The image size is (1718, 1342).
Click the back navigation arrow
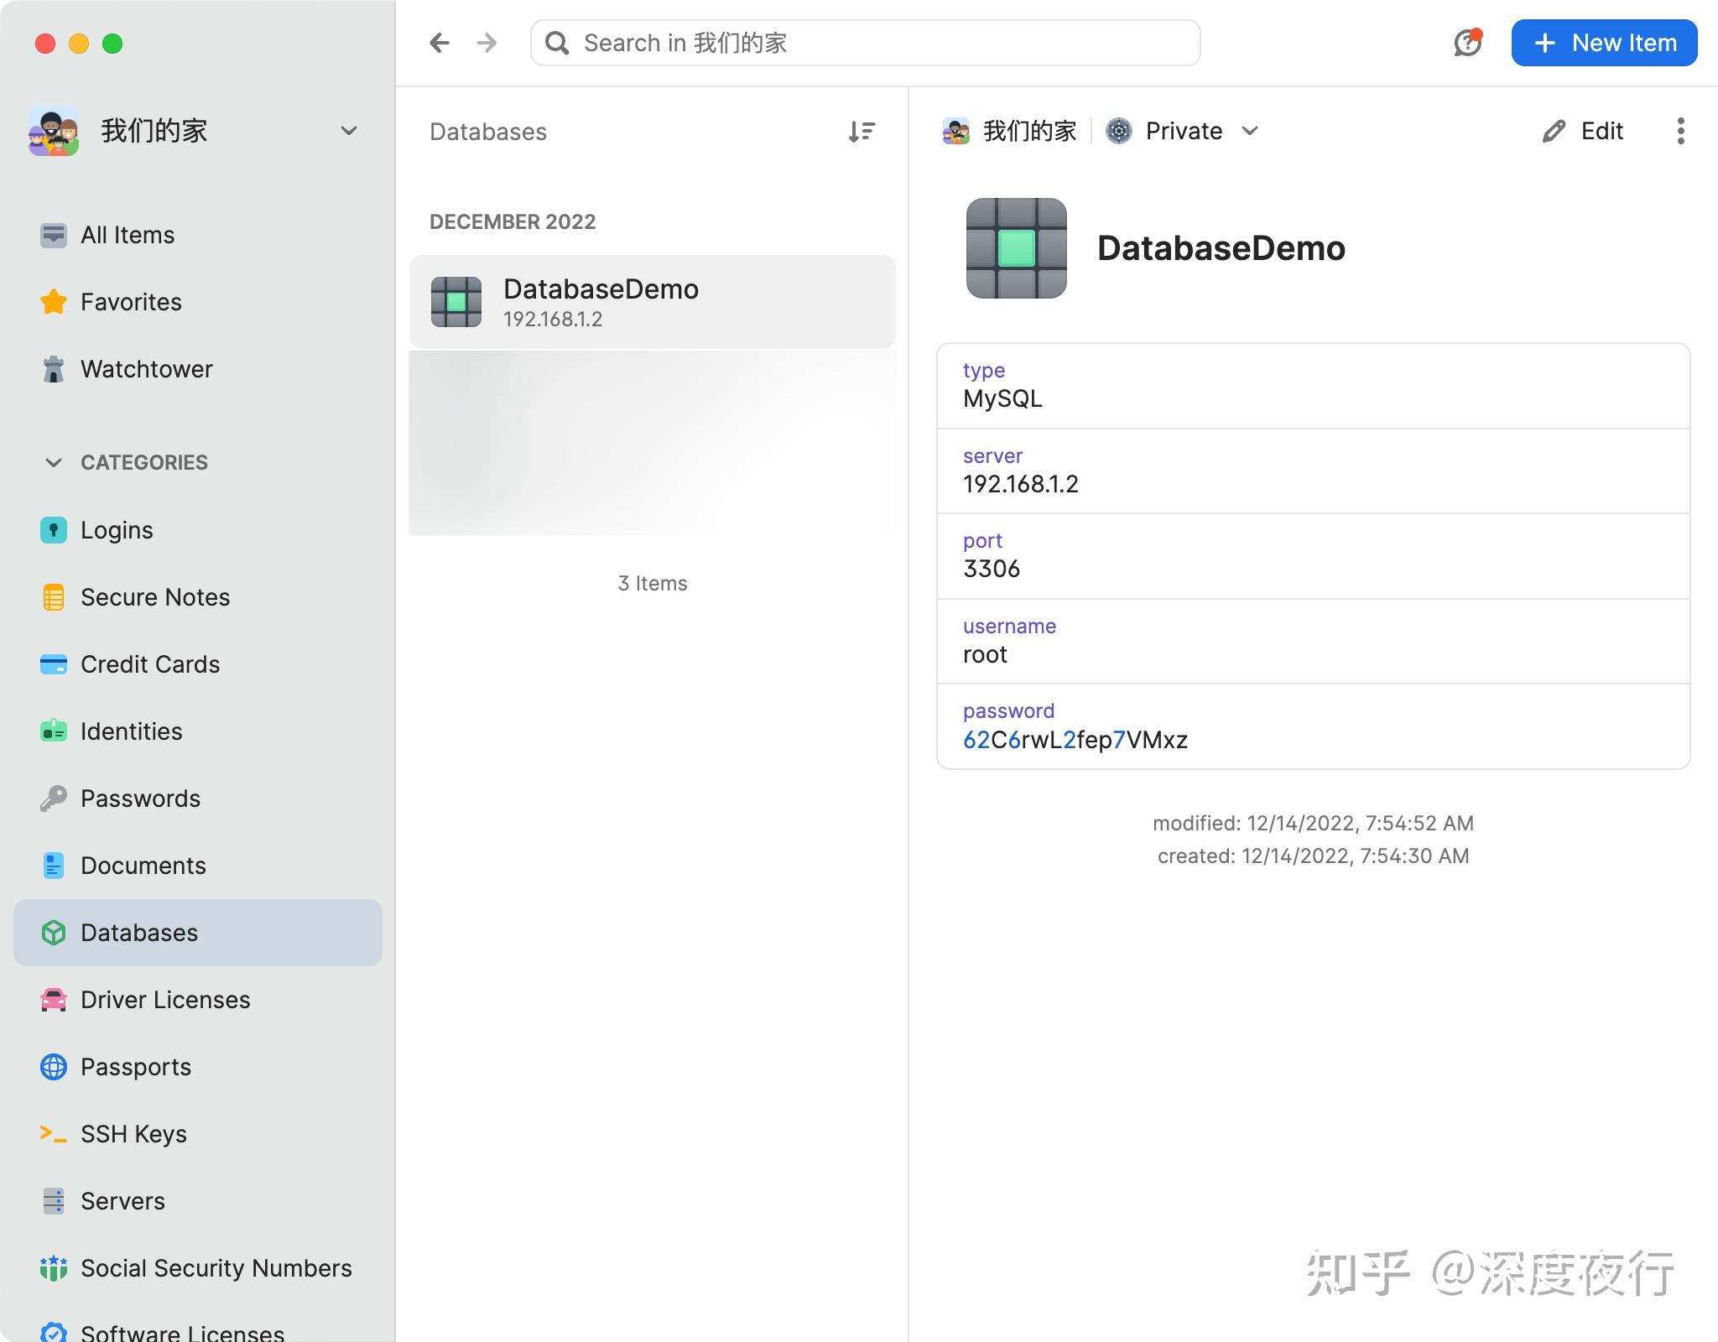click(440, 43)
